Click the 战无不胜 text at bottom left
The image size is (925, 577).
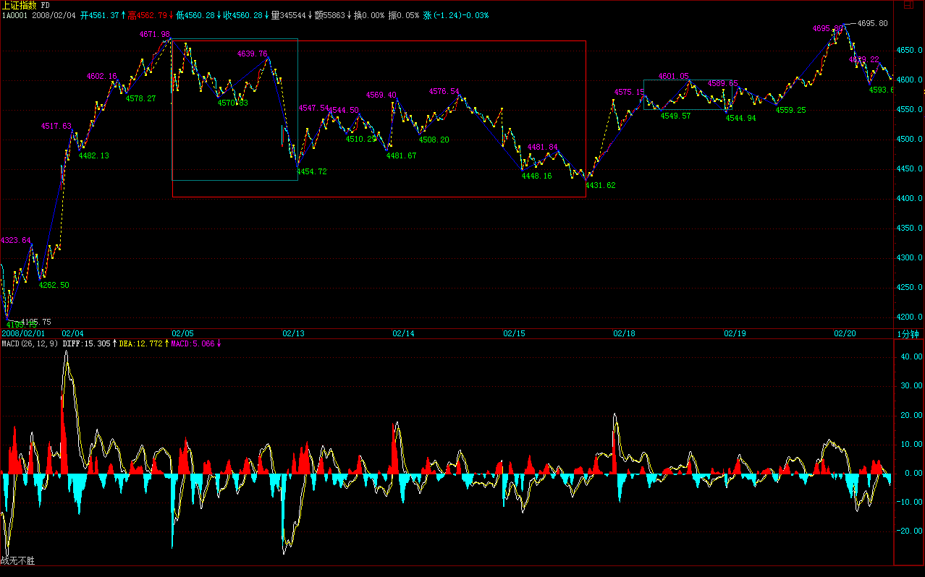pyautogui.click(x=17, y=560)
